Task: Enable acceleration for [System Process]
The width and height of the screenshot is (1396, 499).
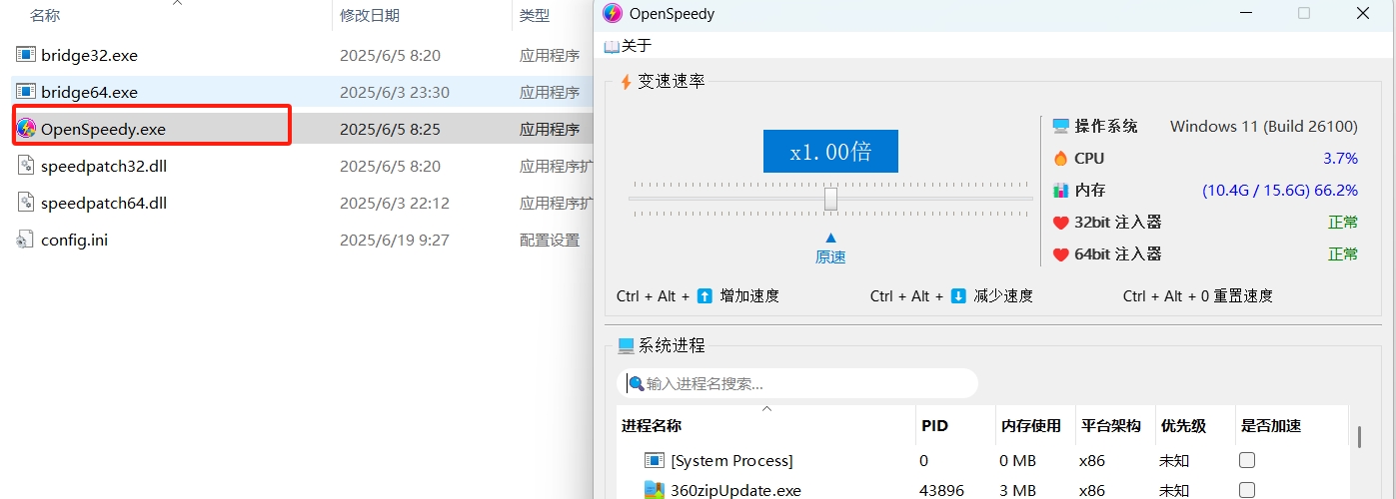Action: (x=1247, y=460)
